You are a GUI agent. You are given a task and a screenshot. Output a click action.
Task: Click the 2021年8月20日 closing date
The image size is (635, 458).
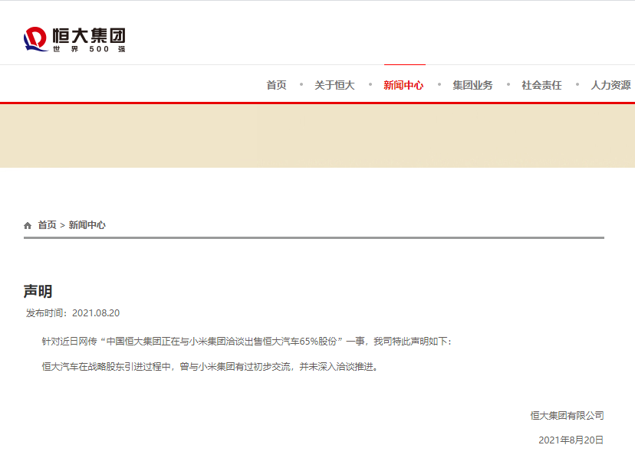coord(571,440)
